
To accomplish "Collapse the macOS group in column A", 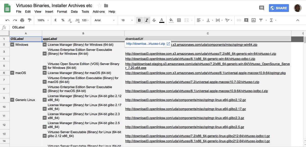I will coord(12,73).
